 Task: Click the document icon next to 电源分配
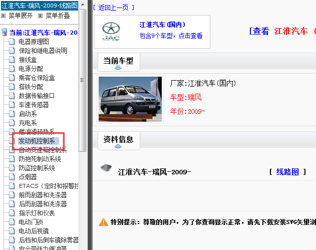point(12,69)
